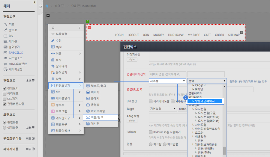The height and width of the screenshot is (157, 270).
Task: Click the undo (뒤로) arrow icon
Action: 5,24
